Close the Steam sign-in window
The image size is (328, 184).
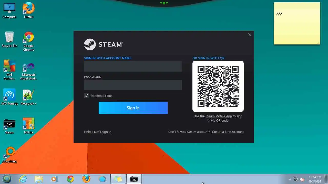250,35
